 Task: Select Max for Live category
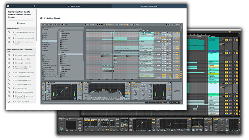(47, 45)
